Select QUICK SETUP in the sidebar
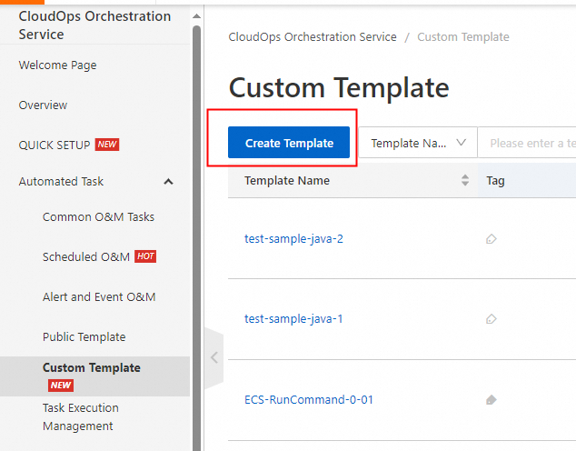576x451 pixels. 55,145
